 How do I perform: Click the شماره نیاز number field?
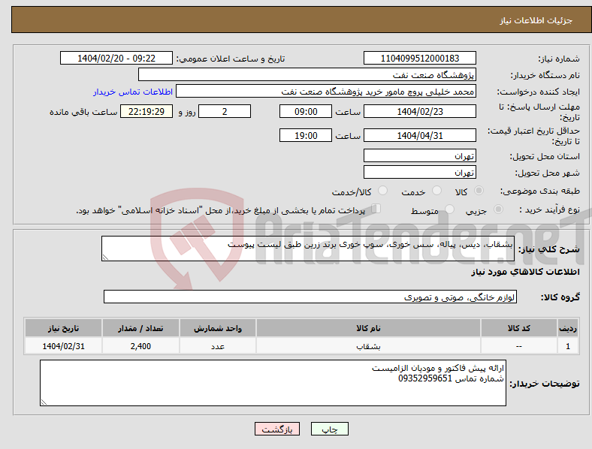pos(420,58)
